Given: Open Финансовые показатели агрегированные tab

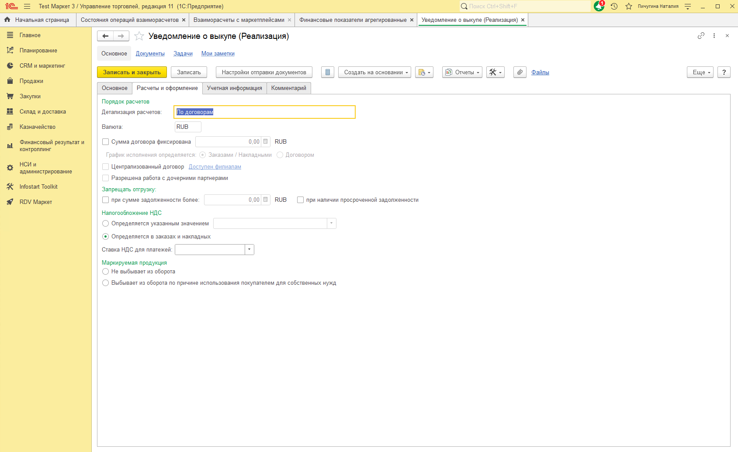Looking at the screenshot, I should coord(353,20).
